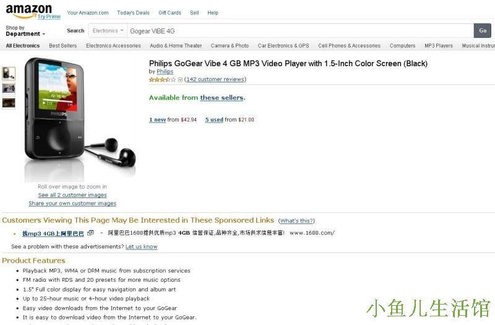Click the sponsored link popup icon
495x325 pixels.
tap(90, 233)
